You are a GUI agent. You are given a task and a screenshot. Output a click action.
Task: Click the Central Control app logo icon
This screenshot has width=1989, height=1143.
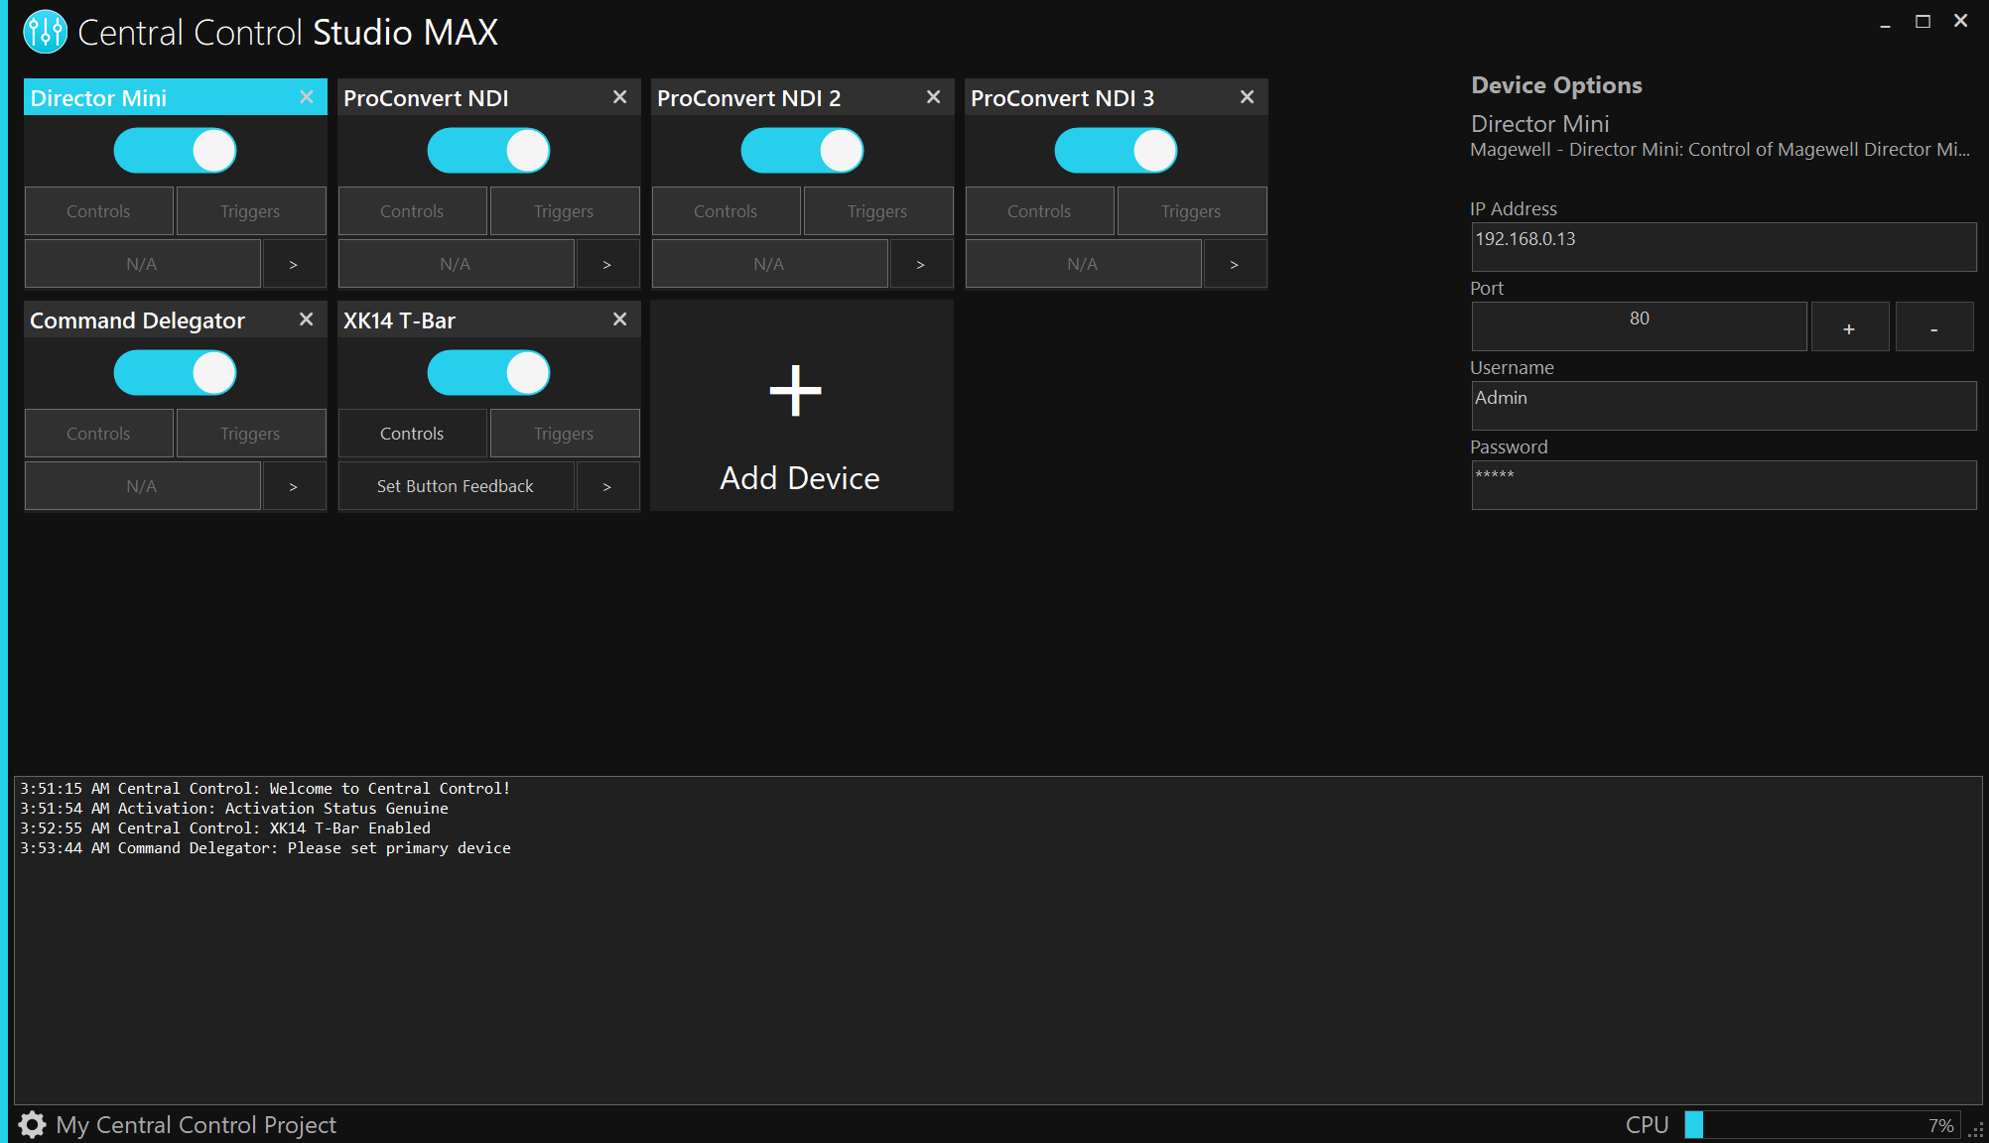[x=45, y=32]
